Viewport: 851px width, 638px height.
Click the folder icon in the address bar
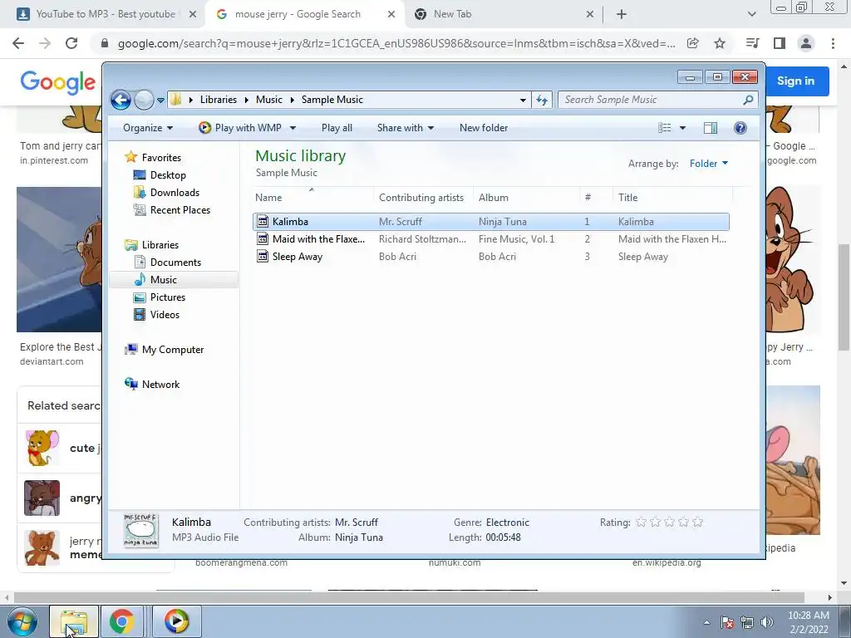tap(176, 100)
